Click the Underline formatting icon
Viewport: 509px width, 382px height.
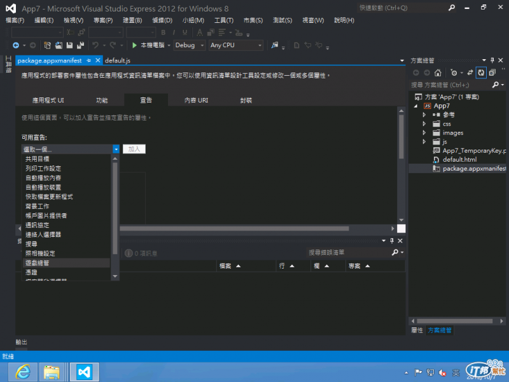pos(185,32)
